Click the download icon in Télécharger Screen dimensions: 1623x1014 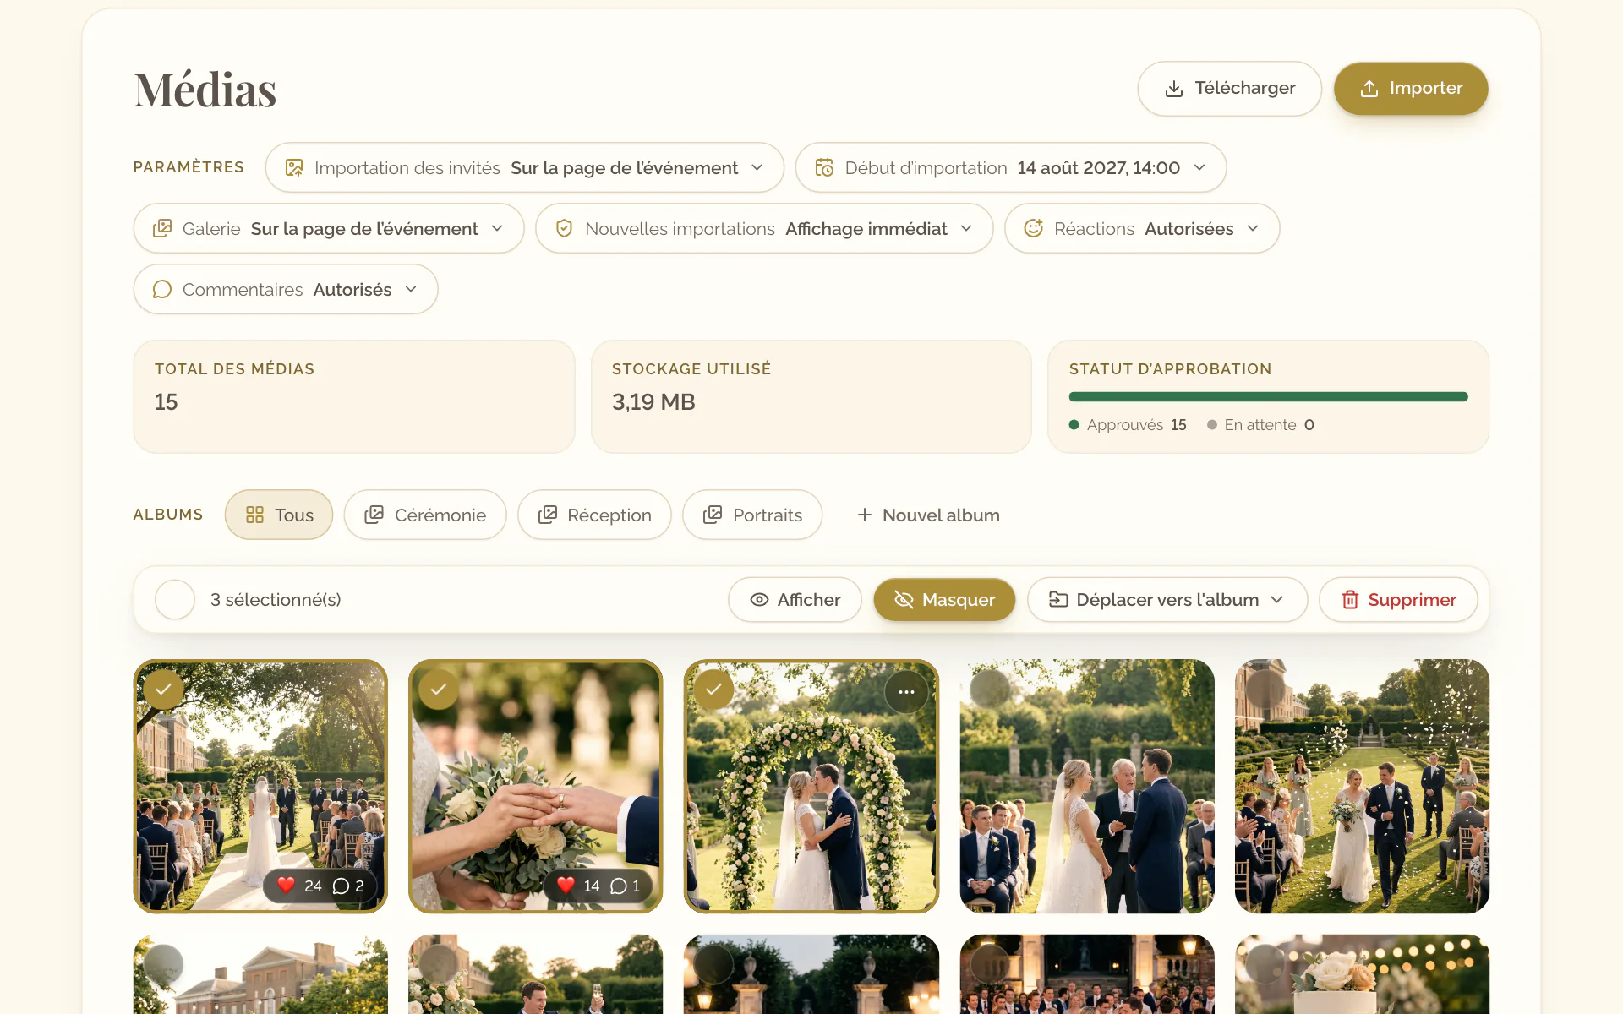pos(1174,89)
